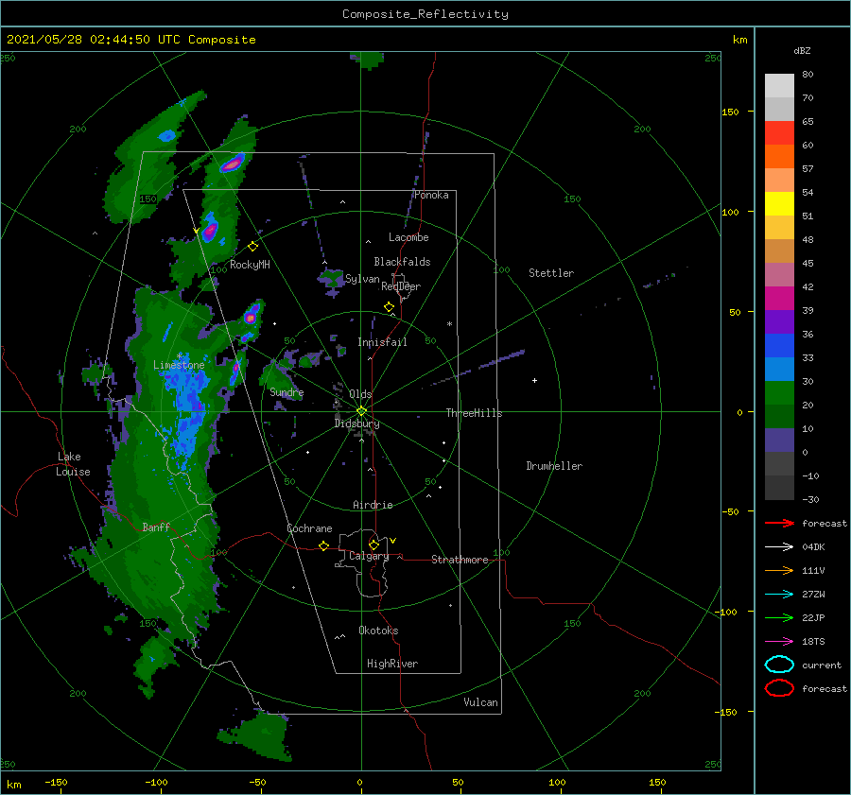Viewport: 851px width, 795px height.
Task: Select the bright green 20-30 dBZ swatch
Action: point(779,393)
